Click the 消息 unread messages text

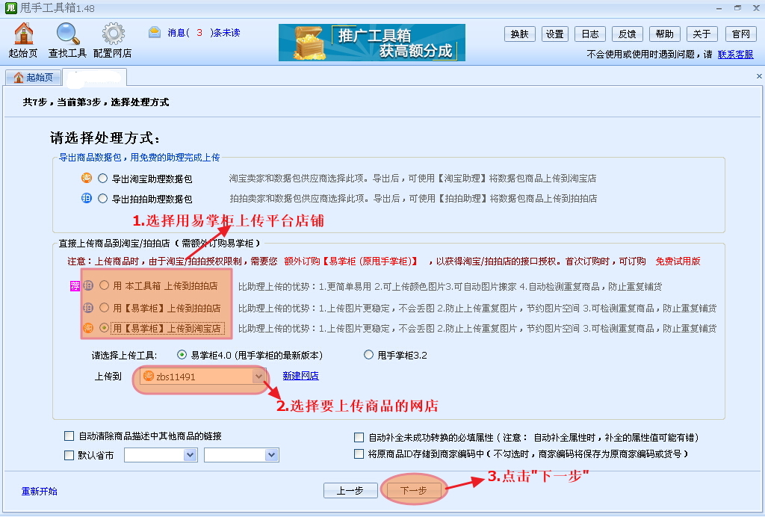203,33
